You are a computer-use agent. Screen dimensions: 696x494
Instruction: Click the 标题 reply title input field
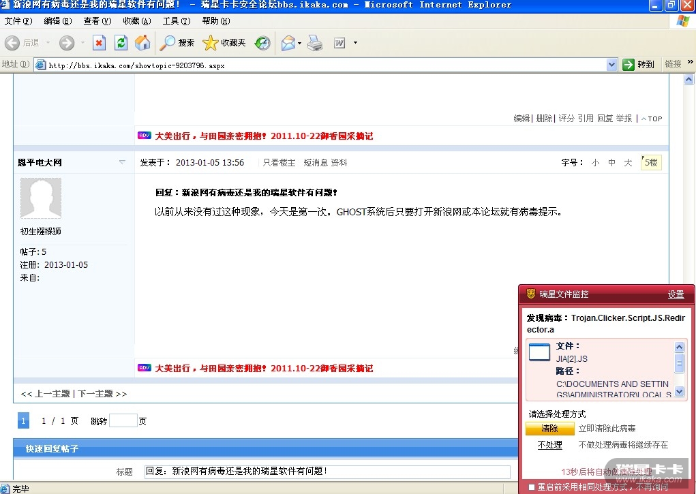click(328, 472)
